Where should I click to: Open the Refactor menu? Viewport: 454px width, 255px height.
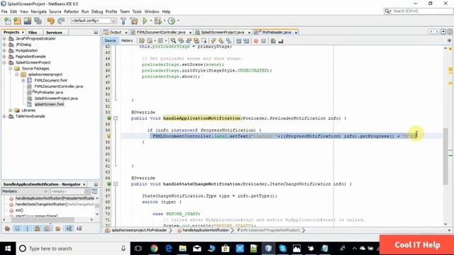tap(71, 11)
